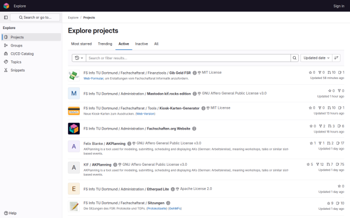Click merge requests count of Gib Geld FSR
Screen dimensions: 350x218
pos(331,73)
